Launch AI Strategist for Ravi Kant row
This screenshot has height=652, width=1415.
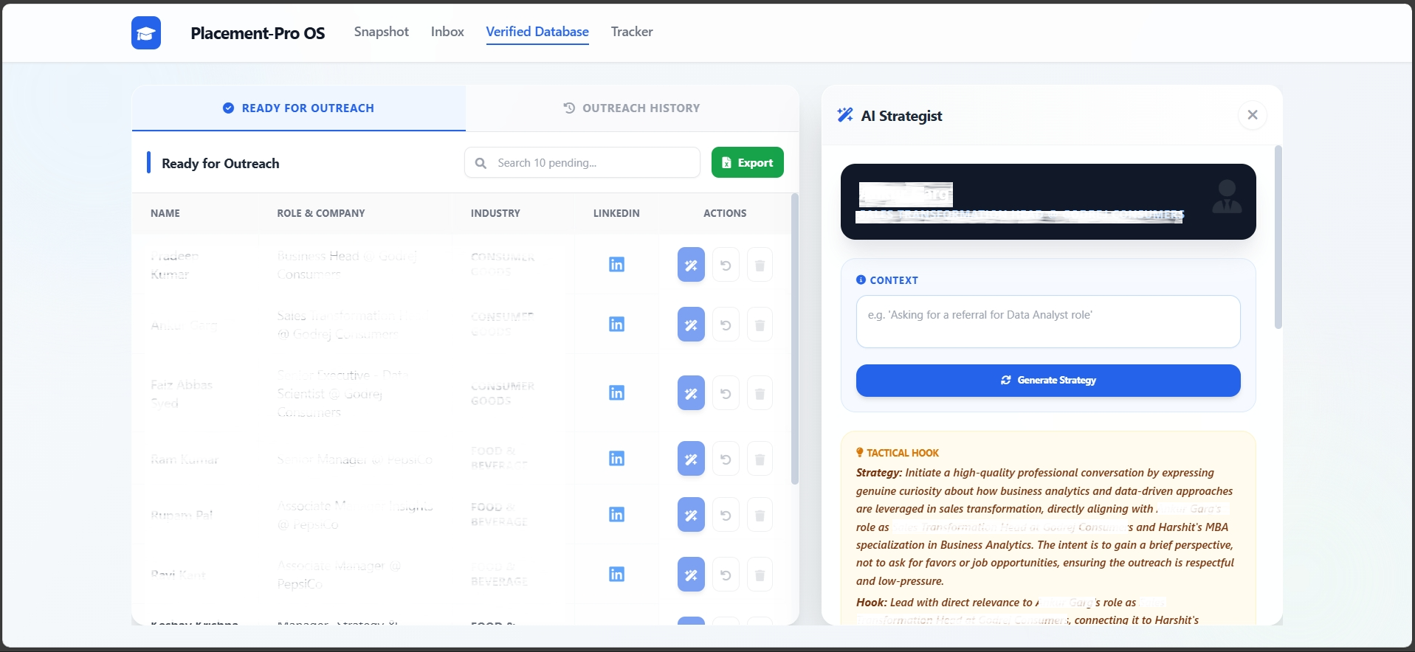coord(691,575)
